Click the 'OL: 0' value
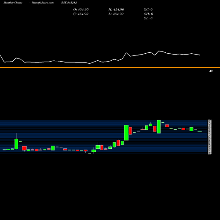This screenshot has width=220, height=220. click(148, 18)
